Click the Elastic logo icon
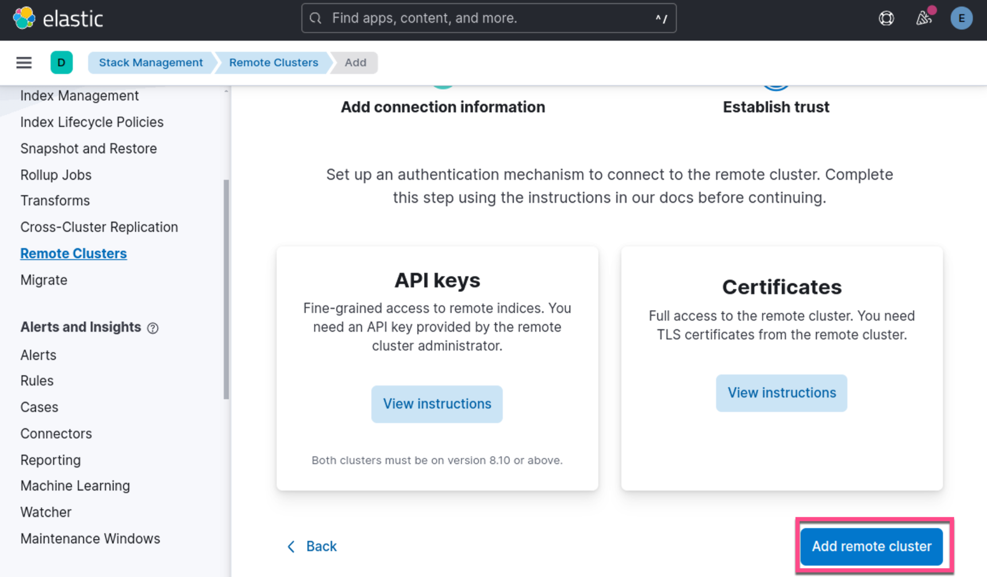Image resolution: width=987 pixels, height=577 pixels. [24, 18]
